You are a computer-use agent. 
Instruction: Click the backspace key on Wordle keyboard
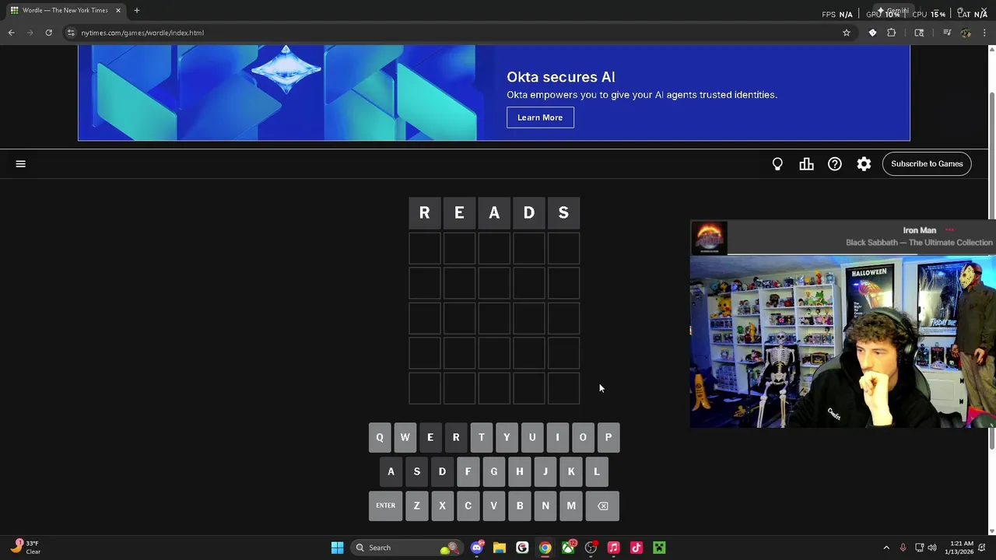coord(603,506)
